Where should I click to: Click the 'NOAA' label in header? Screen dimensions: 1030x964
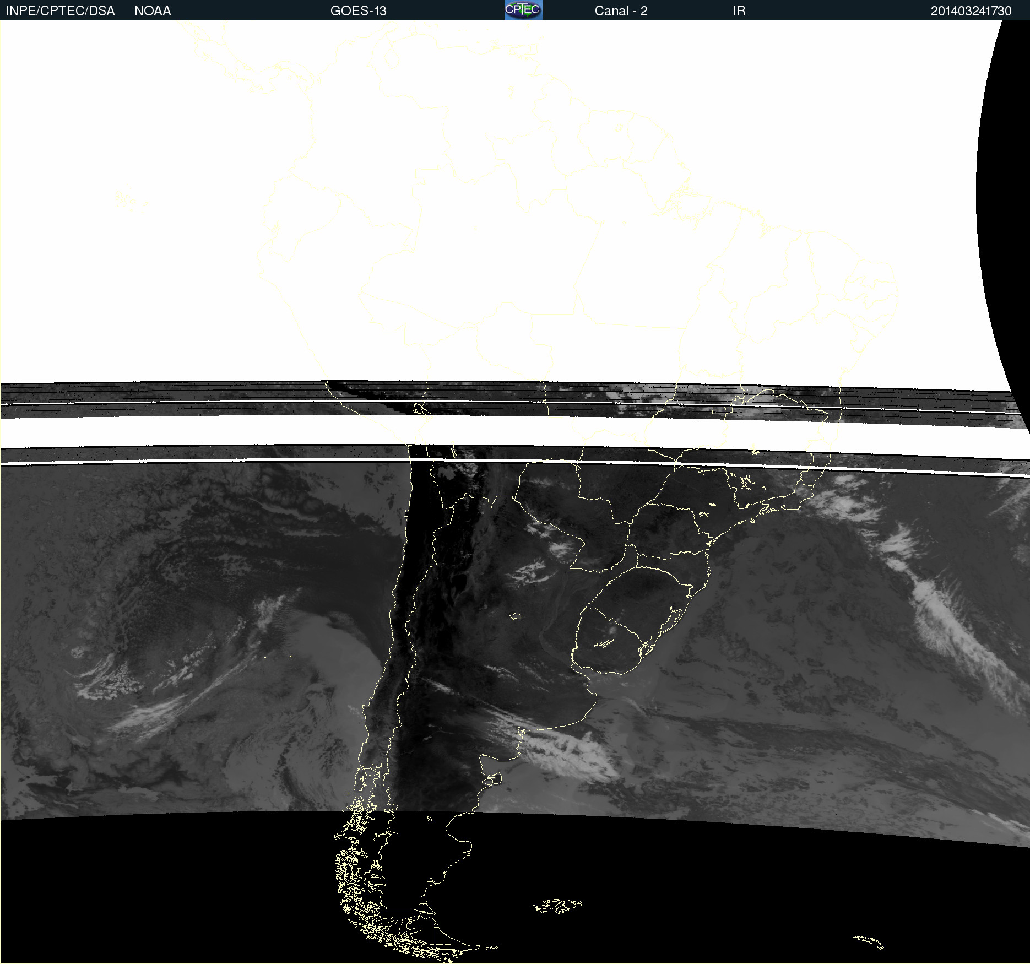[153, 11]
